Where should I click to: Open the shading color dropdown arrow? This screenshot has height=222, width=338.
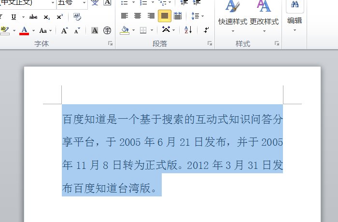[x=133, y=30]
